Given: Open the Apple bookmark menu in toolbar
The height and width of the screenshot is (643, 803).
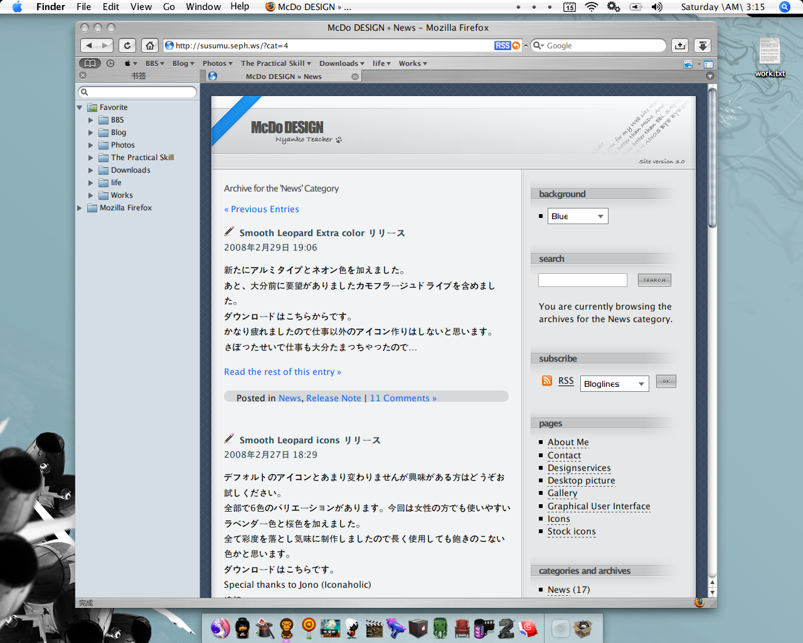Looking at the screenshot, I should pyautogui.click(x=130, y=63).
